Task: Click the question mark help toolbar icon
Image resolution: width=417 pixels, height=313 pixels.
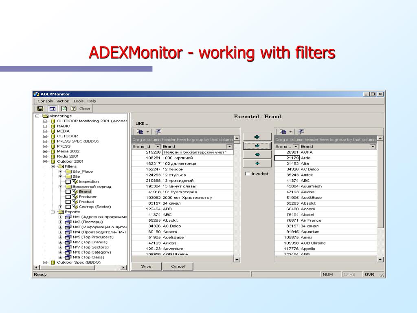Action: [73, 108]
